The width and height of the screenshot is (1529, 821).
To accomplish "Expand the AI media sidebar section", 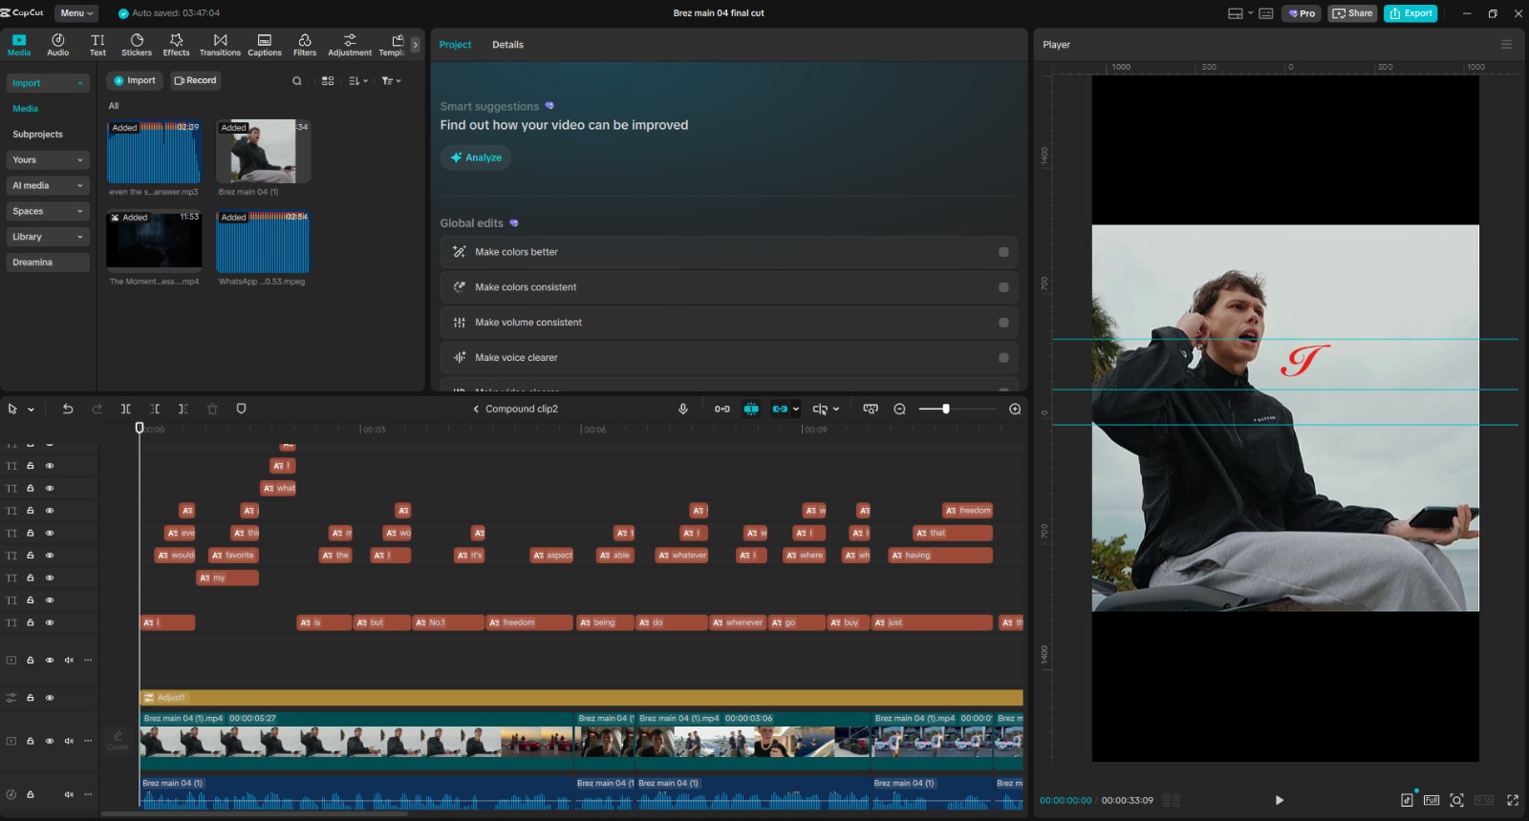I will (x=48, y=185).
